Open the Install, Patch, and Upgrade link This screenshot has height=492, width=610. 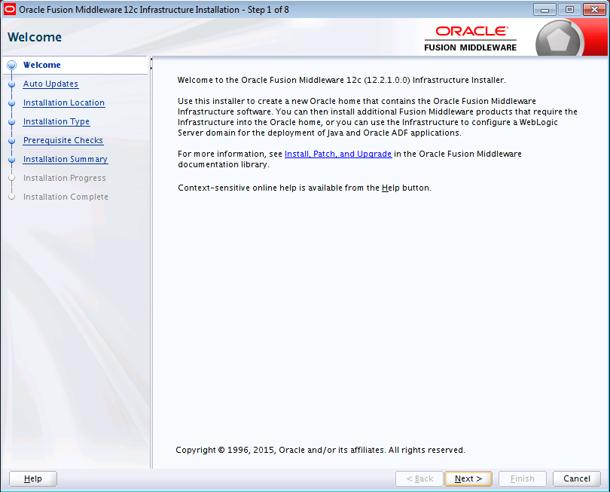click(x=338, y=154)
